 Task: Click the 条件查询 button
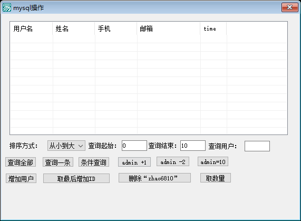coord(94,162)
